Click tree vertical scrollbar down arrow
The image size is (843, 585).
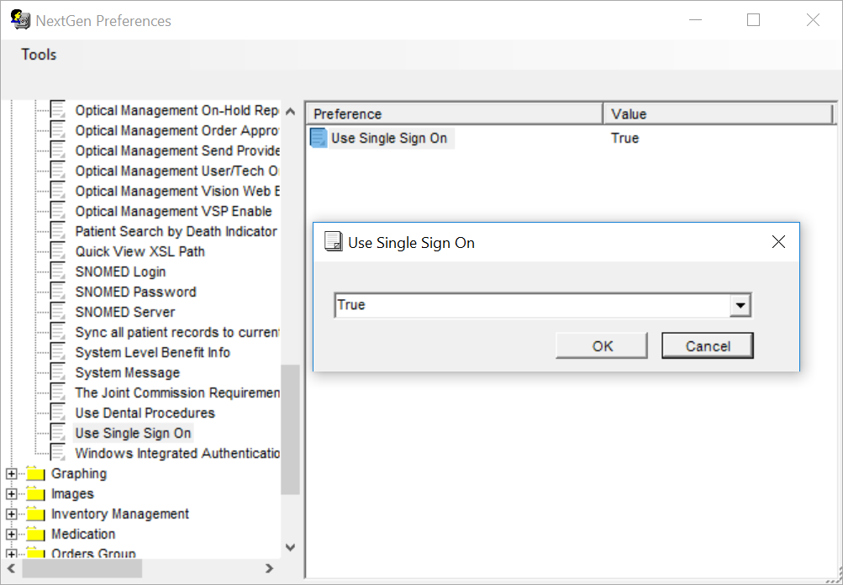coord(290,547)
